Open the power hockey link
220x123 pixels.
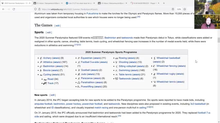pyautogui.click(x=73, y=104)
